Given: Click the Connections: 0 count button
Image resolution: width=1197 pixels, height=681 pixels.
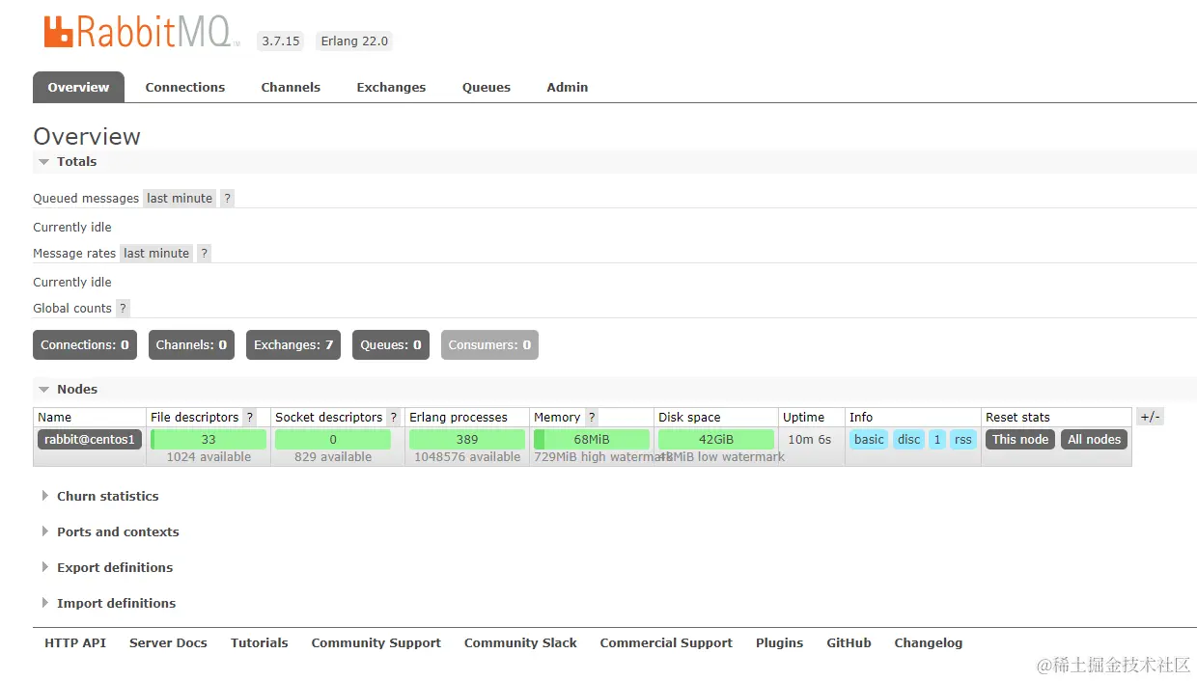Looking at the screenshot, I should [85, 345].
